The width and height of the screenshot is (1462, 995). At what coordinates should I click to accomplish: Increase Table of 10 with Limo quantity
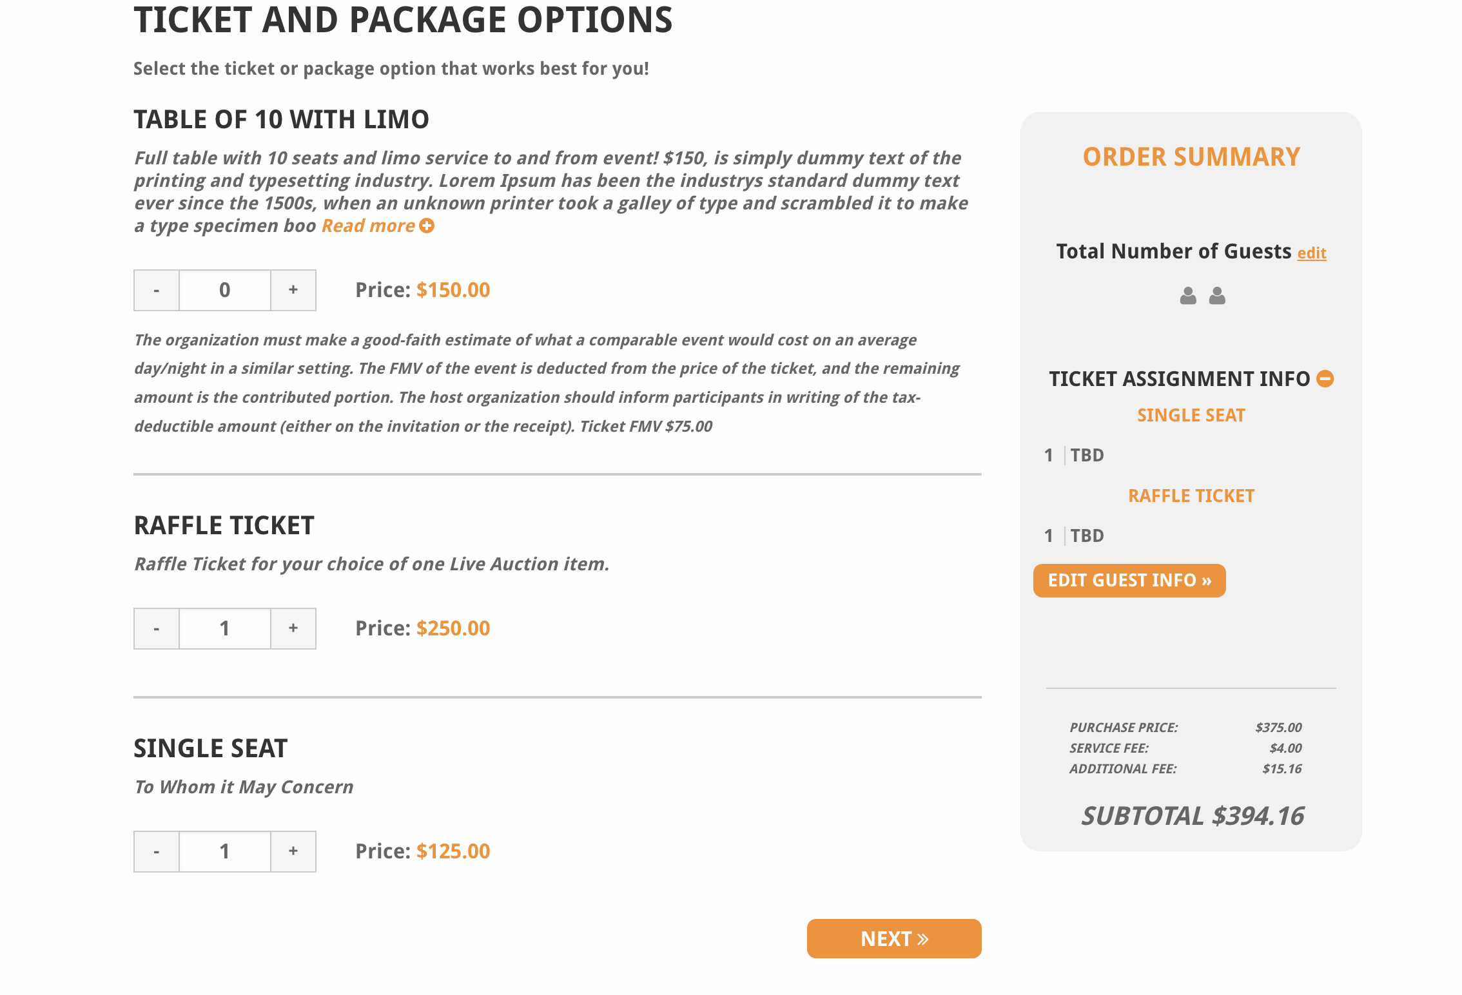293,290
